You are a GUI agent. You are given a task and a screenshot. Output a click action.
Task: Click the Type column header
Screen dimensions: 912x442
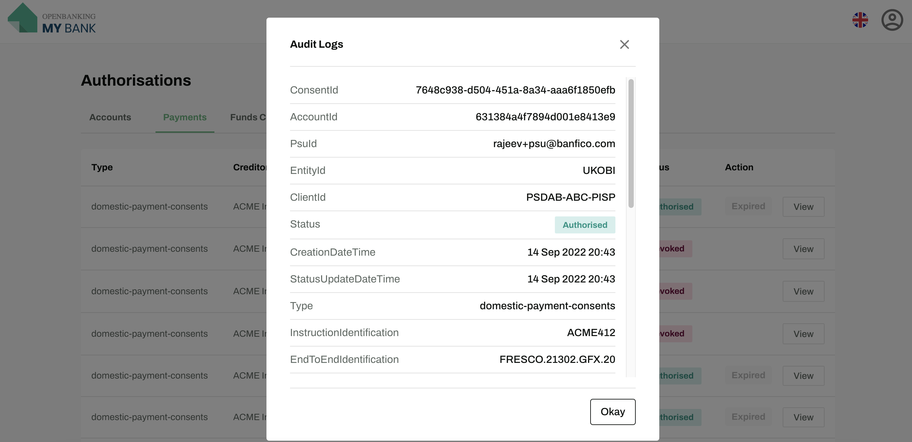pyautogui.click(x=101, y=167)
